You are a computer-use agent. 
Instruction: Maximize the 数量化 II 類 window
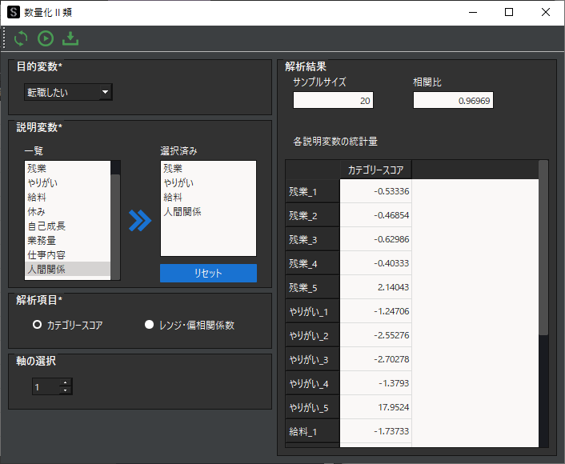tap(509, 12)
